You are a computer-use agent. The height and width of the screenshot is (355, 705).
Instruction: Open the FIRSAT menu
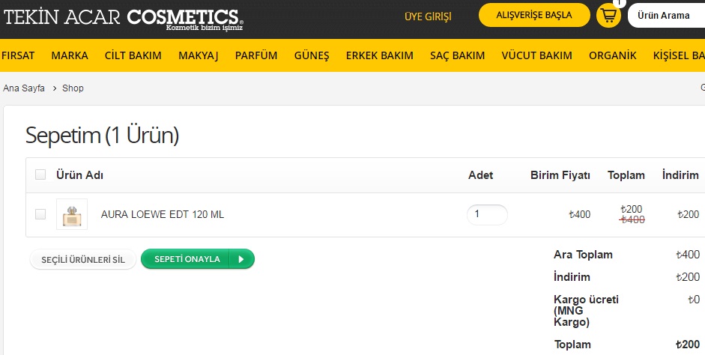click(18, 55)
